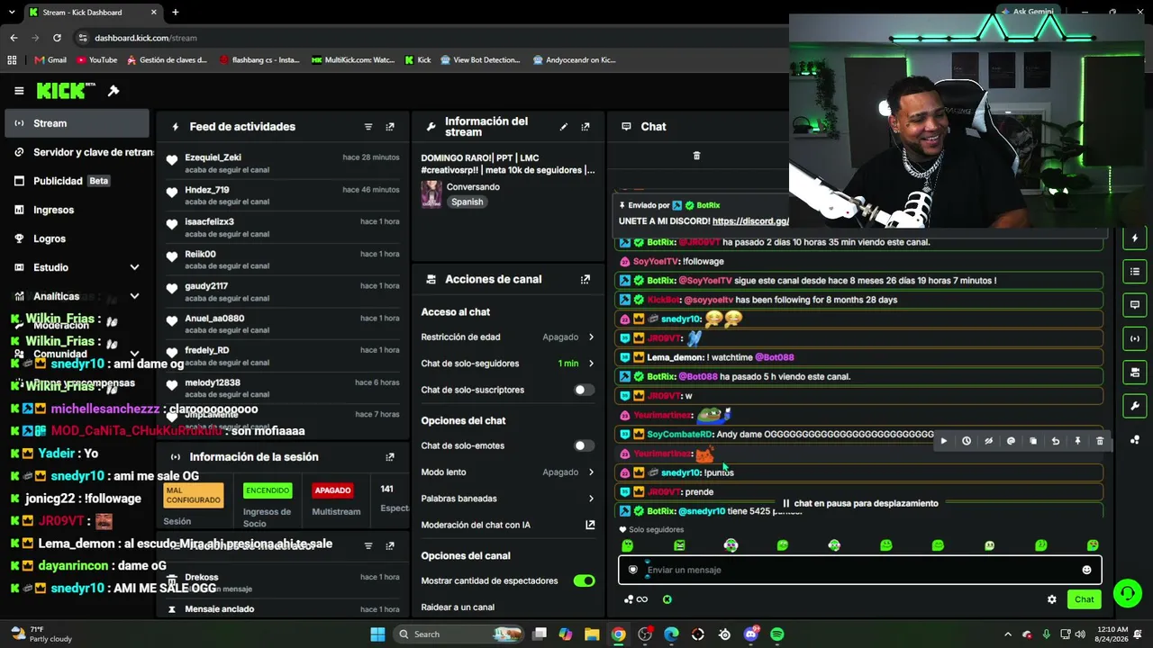Click the list icon in right sidebar
Screen dimensions: 1153x648
tap(1135, 272)
